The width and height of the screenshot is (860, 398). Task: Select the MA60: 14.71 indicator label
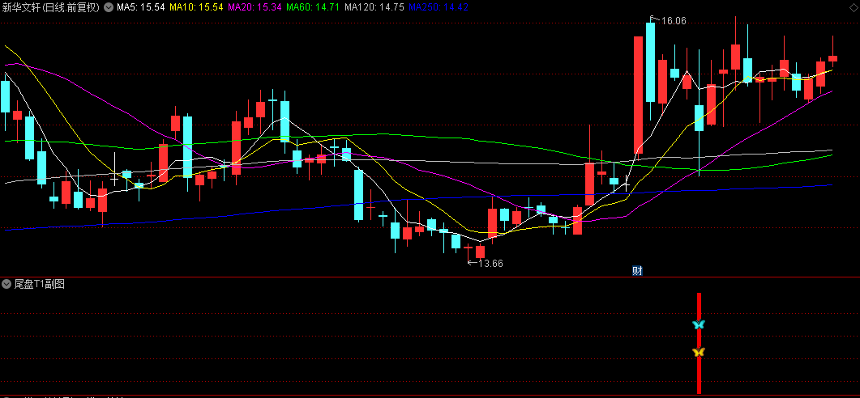(x=313, y=7)
